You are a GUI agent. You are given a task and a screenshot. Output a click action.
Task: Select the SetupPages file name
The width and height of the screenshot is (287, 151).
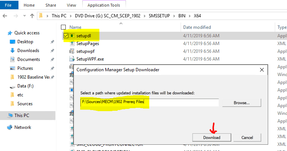coord(88,44)
